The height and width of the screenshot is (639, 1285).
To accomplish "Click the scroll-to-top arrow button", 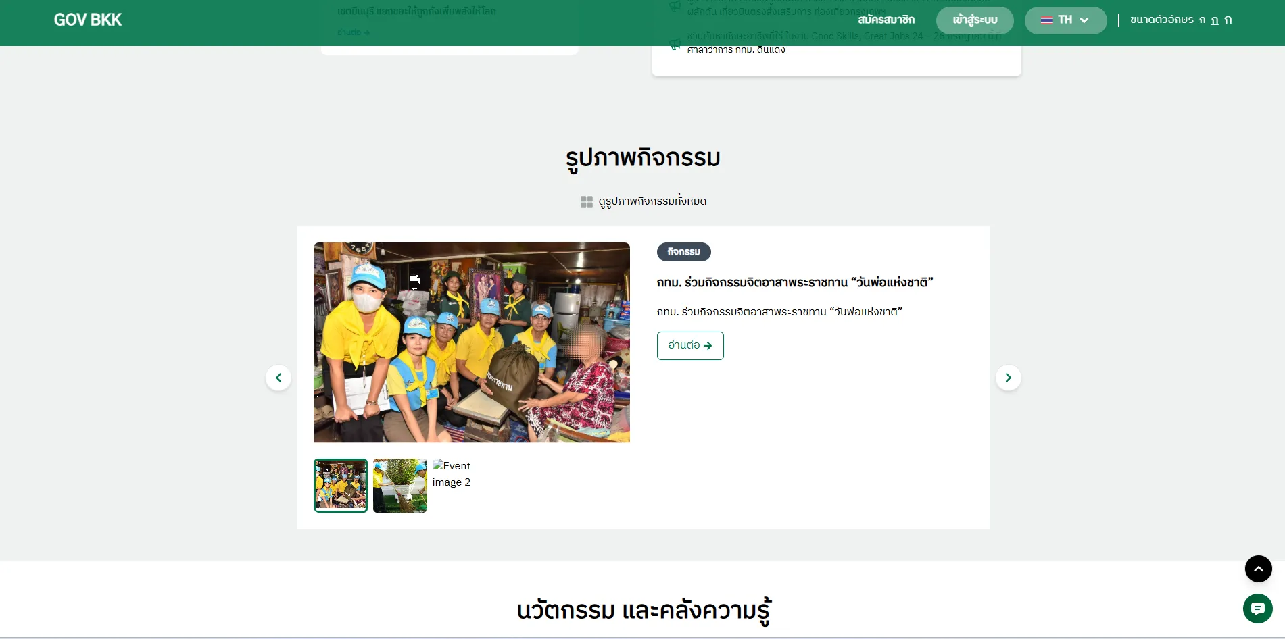I will (1259, 569).
